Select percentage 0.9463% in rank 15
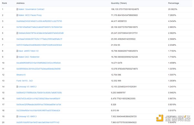Image resolution: width=194 pixels, height=125 pixels. click(172, 92)
